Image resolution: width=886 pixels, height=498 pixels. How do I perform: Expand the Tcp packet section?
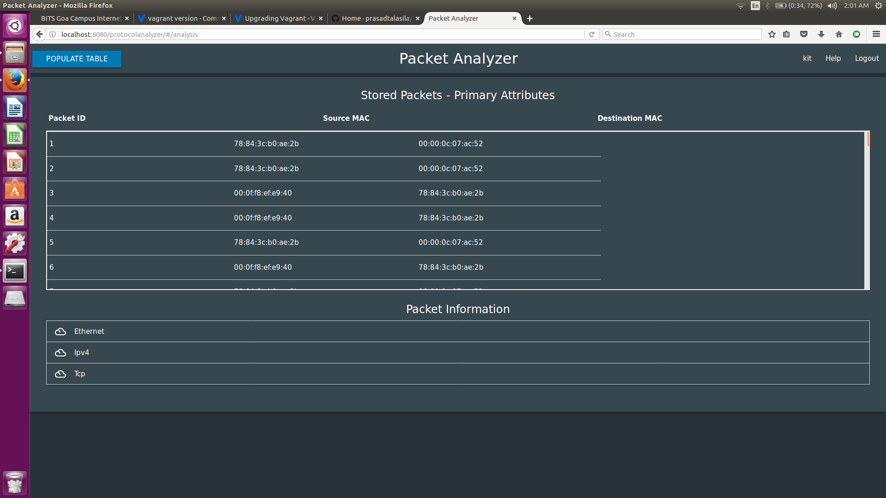point(80,373)
